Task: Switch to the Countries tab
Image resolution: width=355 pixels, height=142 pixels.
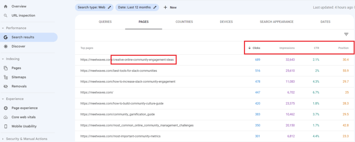Action: 184,22
